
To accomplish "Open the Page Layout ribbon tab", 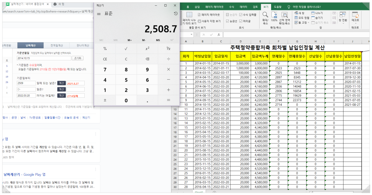I will point(214,7).
